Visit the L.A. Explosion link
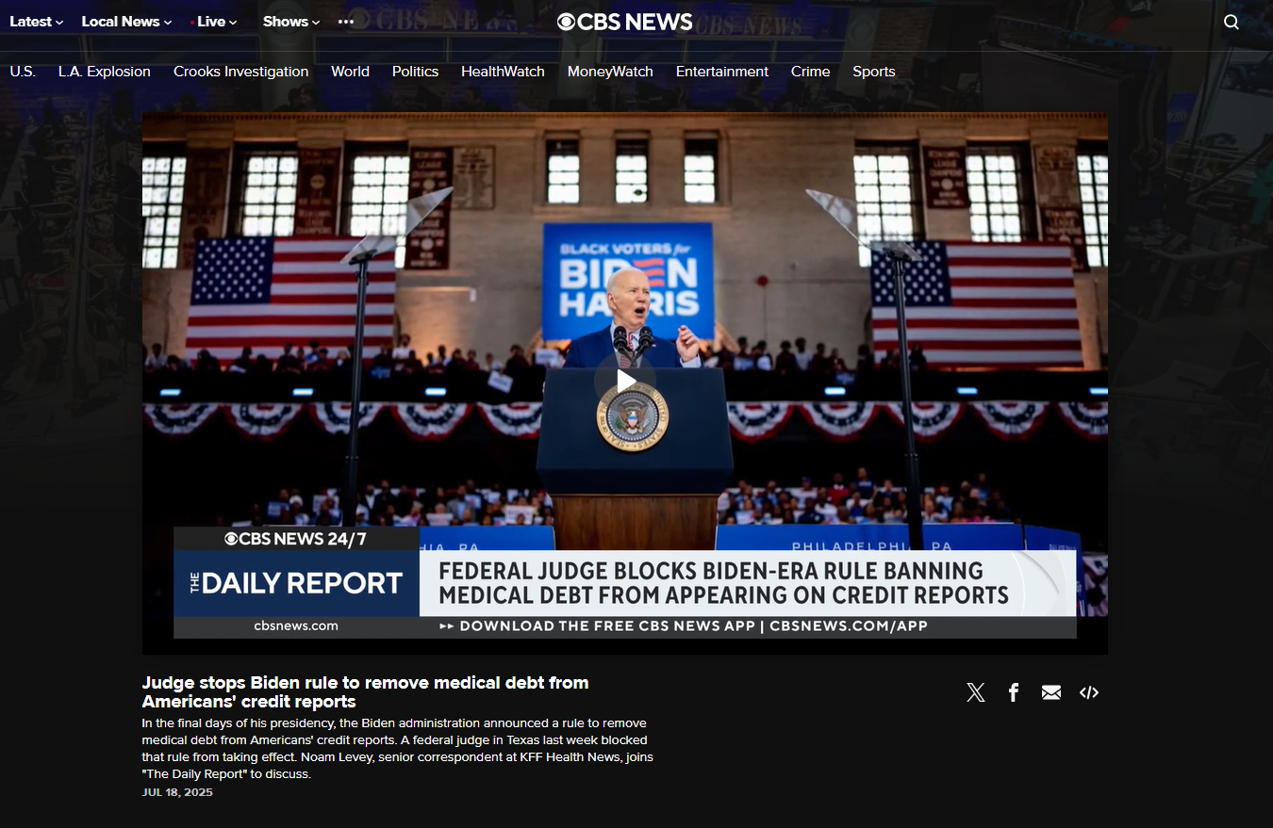This screenshot has width=1273, height=828. click(104, 72)
